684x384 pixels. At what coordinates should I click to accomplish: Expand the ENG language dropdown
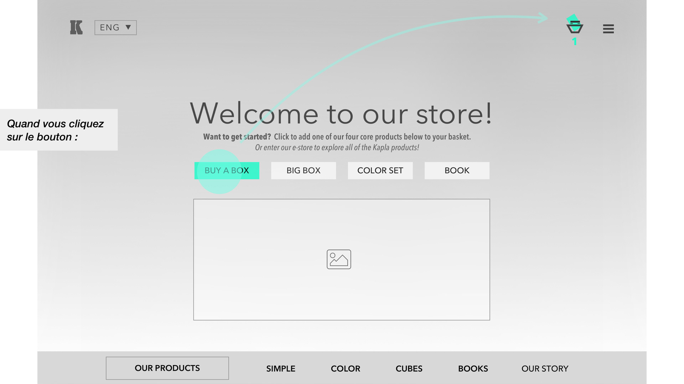point(110,28)
